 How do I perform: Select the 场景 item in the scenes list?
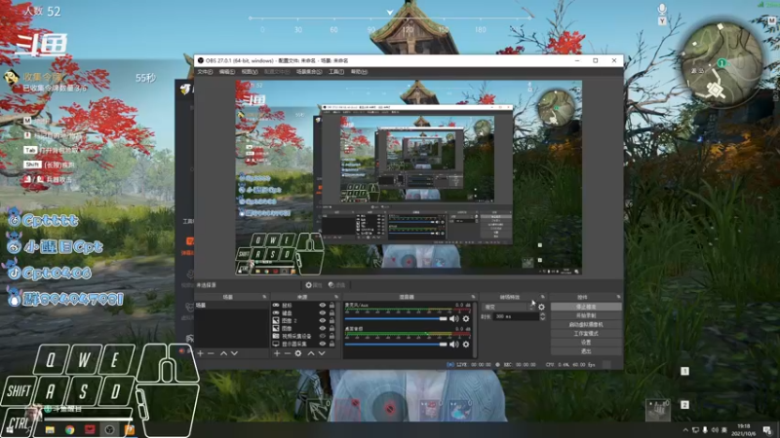click(231, 306)
